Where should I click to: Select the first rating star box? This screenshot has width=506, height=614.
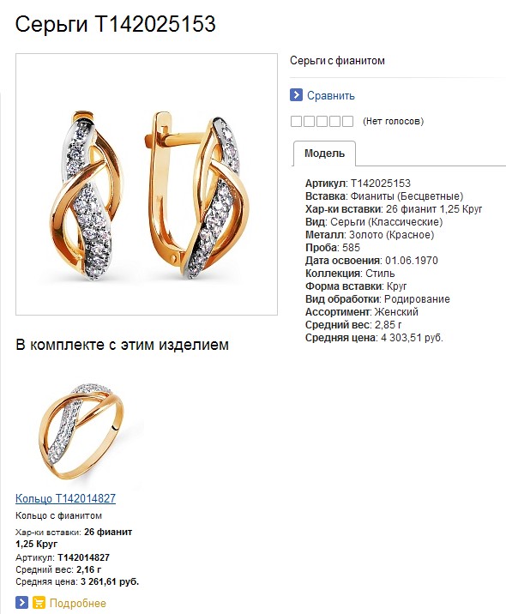296,122
